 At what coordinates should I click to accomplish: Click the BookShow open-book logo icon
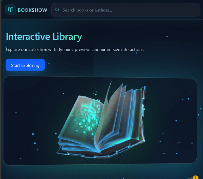tap(10, 10)
